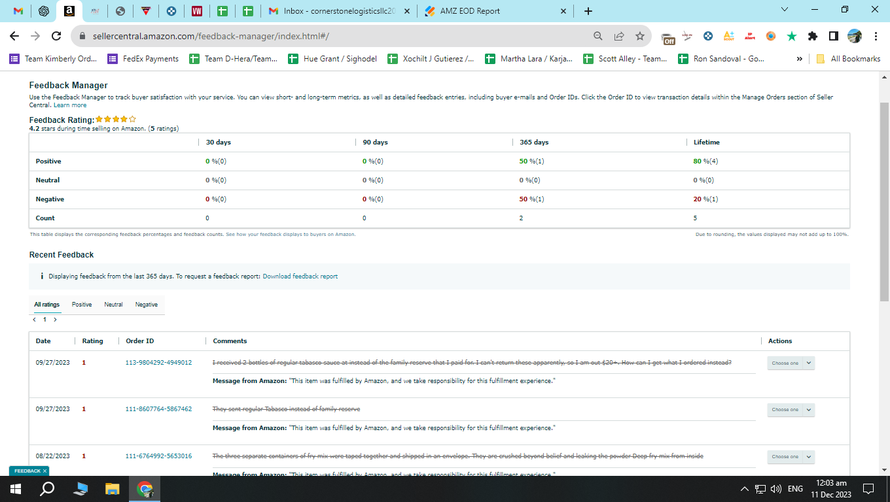Open the zoom magnifier in address bar

click(x=598, y=36)
